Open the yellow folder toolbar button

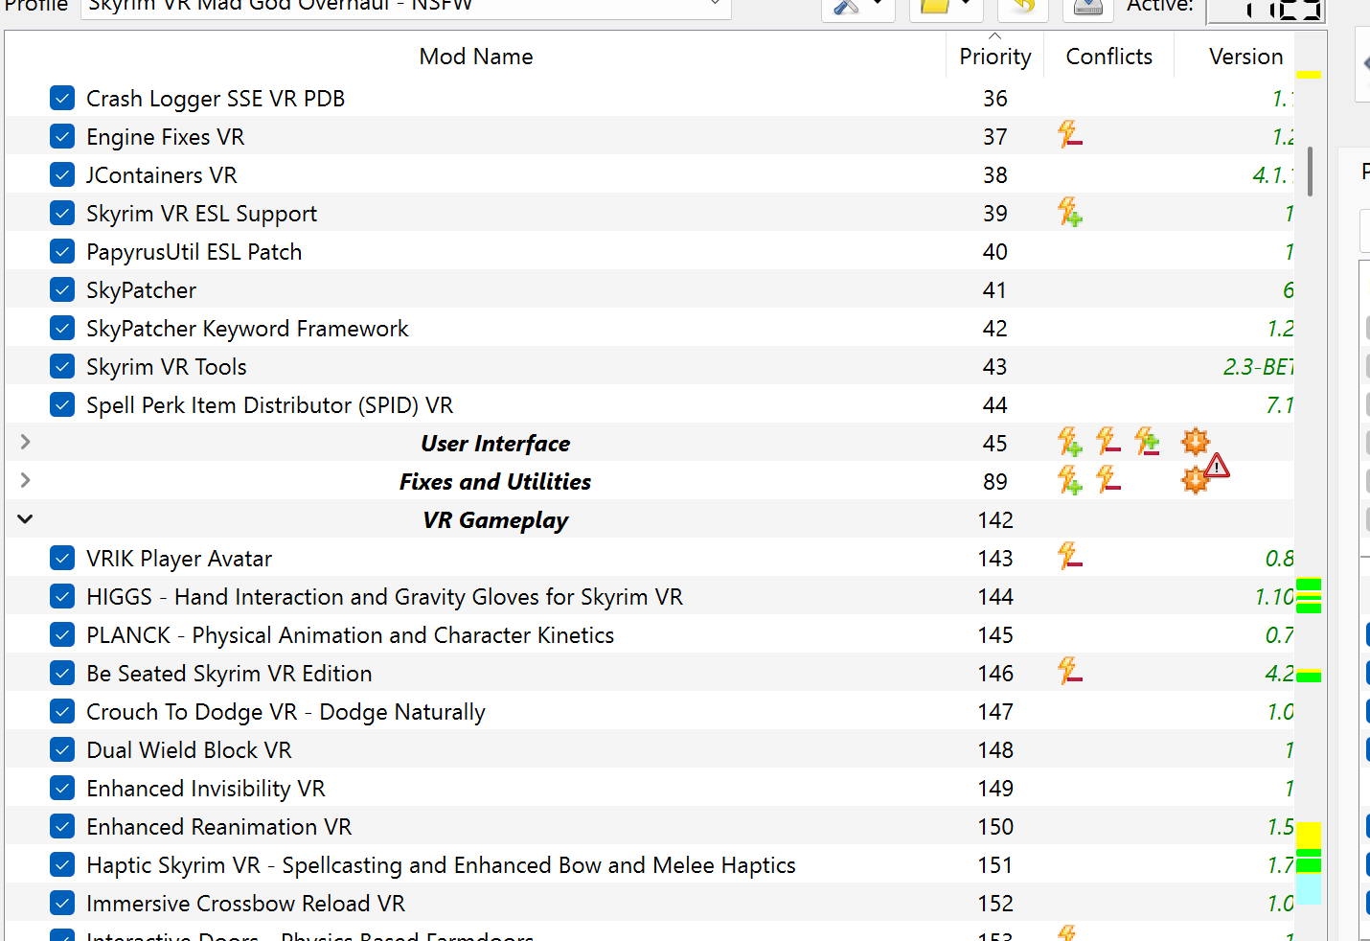tap(945, 6)
